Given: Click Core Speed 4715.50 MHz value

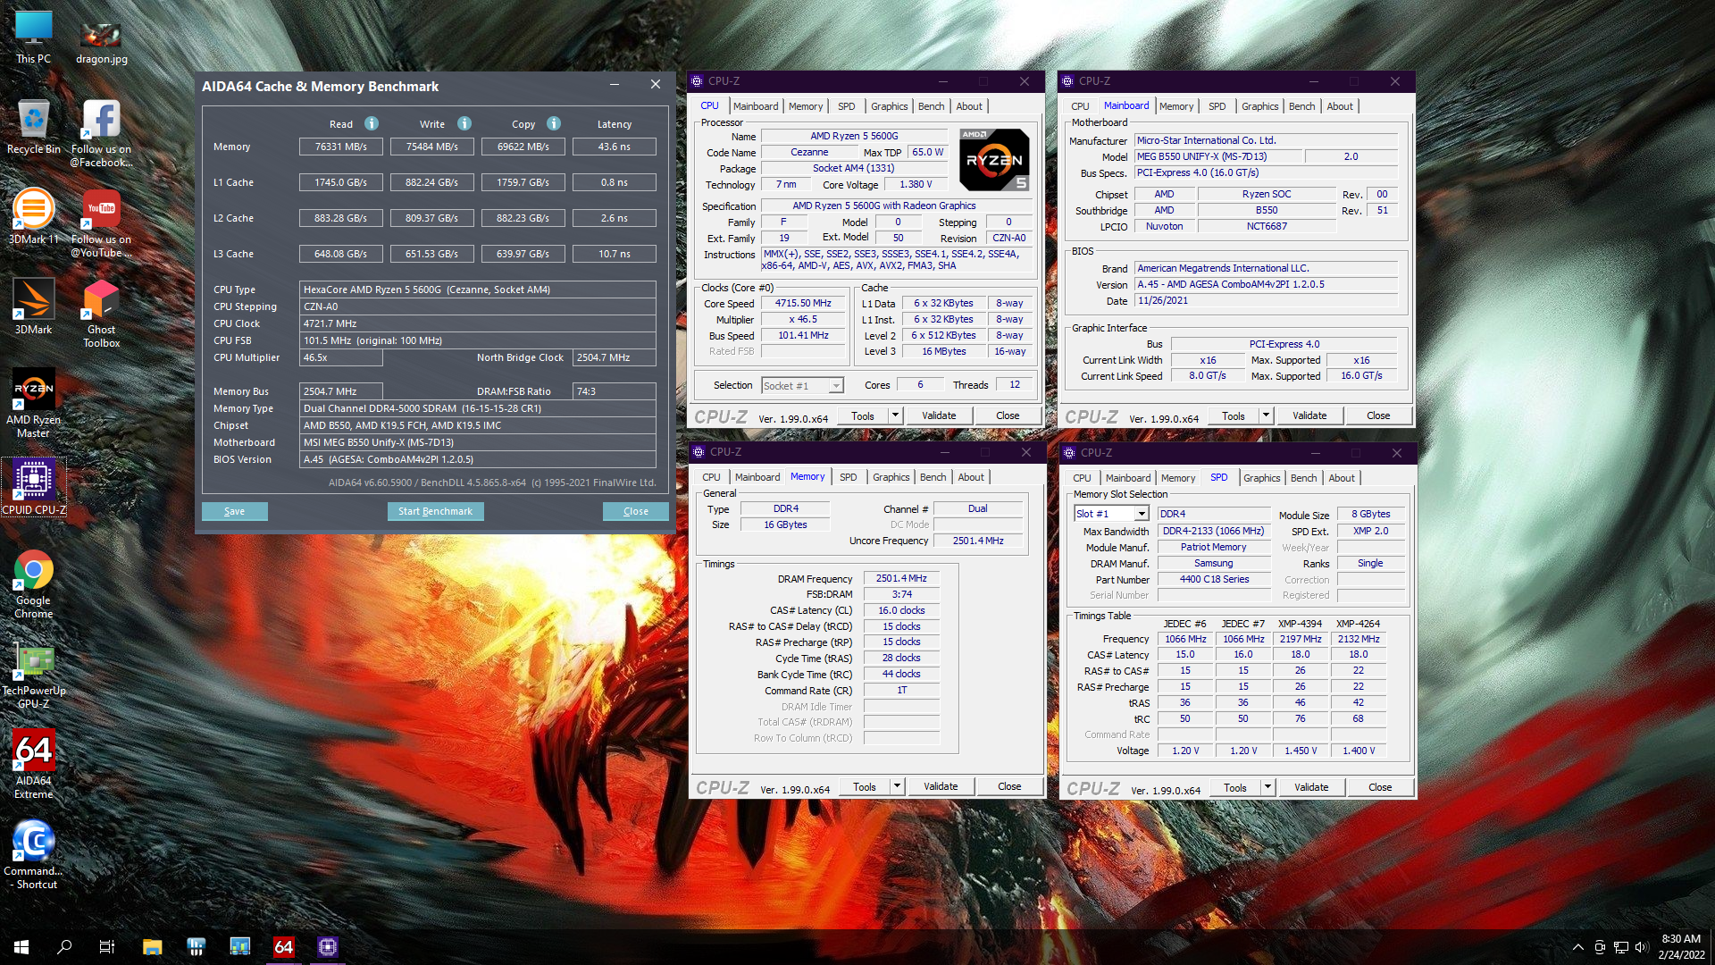Looking at the screenshot, I should coord(802,303).
